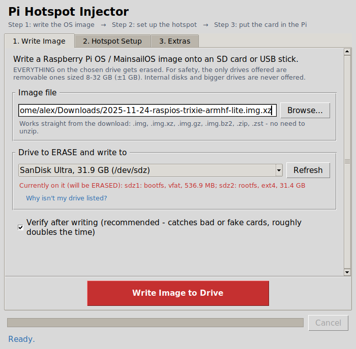356x349 pixels.
Task: Click the write progress bar
Action: pyautogui.click(x=155, y=323)
